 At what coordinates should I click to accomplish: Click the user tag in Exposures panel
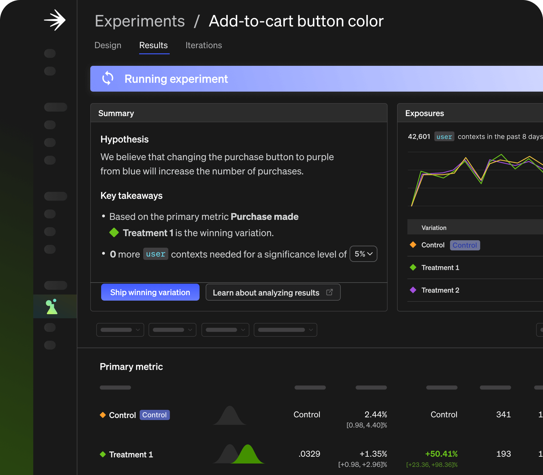tap(444, 136)
